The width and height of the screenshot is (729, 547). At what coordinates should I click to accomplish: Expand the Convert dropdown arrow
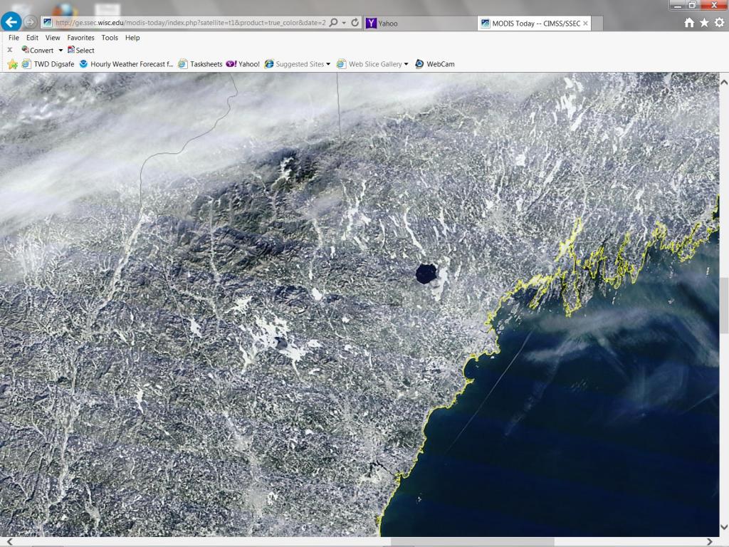coord(61,51)
